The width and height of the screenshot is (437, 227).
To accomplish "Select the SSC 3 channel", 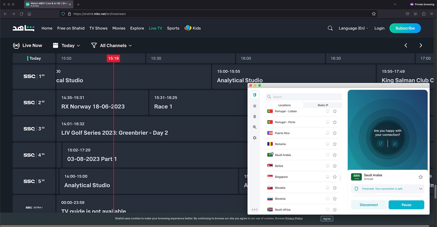I will click(34, 129).
